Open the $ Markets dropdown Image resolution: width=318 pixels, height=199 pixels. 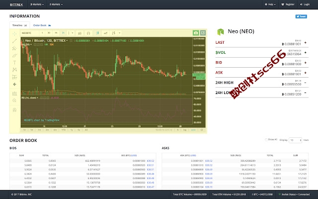(x=56, y=4)
